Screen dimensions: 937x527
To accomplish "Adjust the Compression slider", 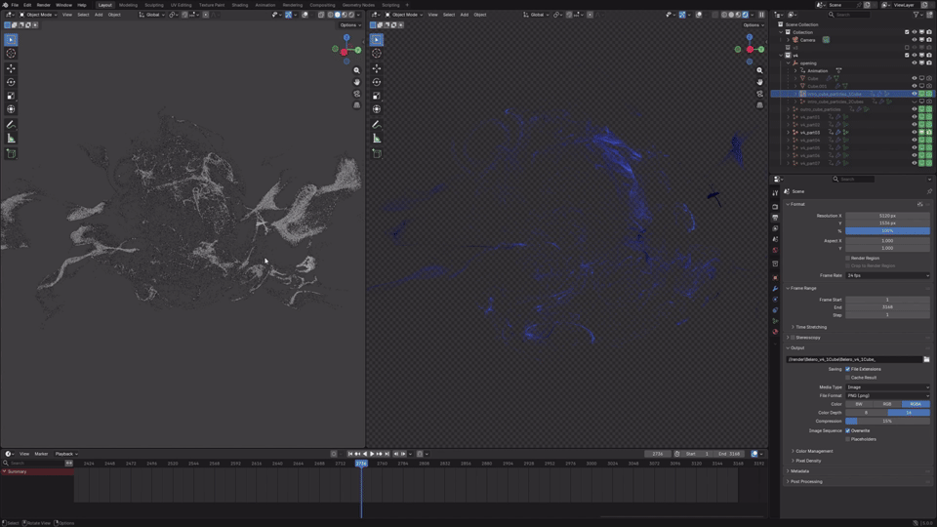I will pos(887,422).
